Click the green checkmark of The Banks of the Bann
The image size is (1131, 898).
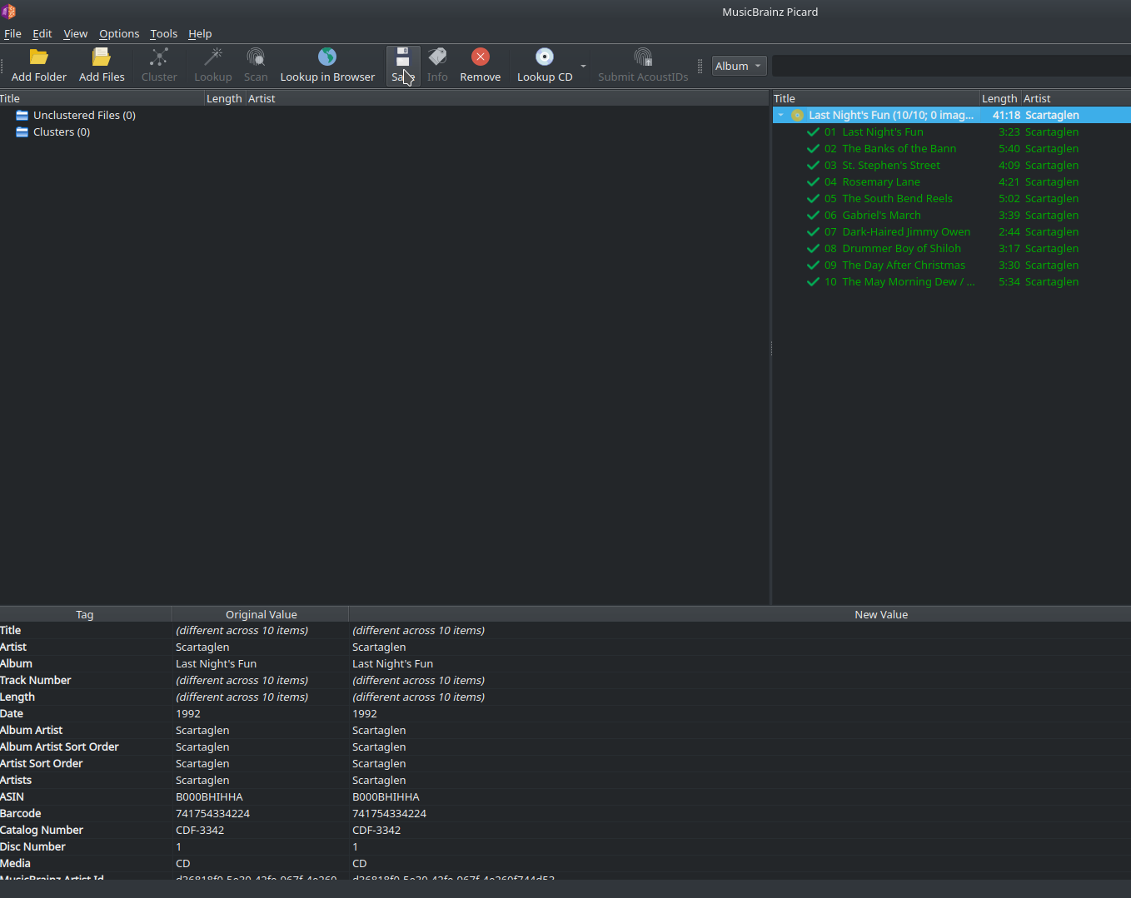814,149
